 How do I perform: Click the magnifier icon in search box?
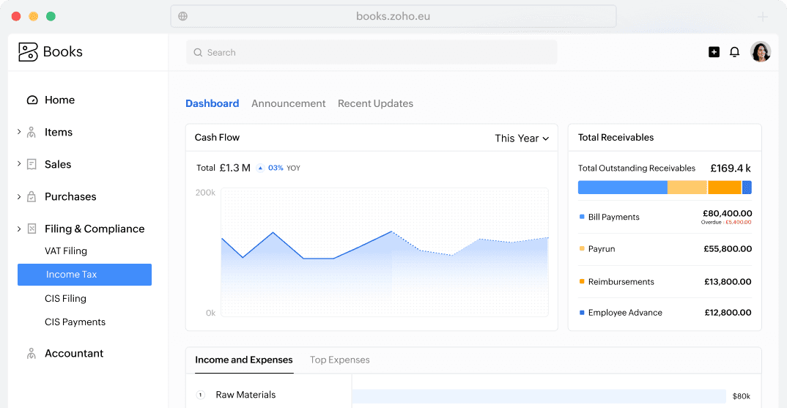pyautogui.click(x=198, y=52)
